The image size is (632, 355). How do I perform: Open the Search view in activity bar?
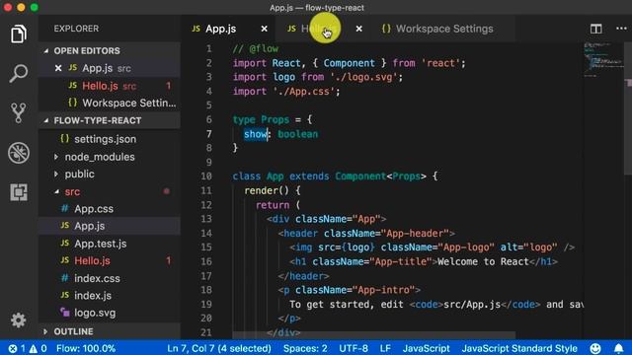point(19,73)
